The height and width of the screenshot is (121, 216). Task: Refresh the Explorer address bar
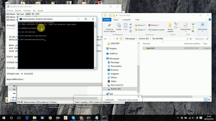pyautogui.click(x=191, y=39)
